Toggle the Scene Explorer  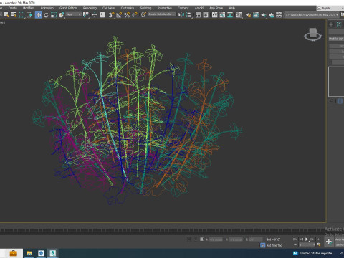(198, 15)
